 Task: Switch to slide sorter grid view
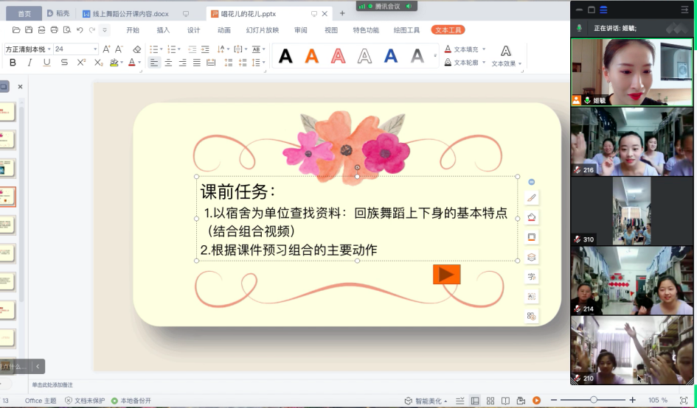point(490,401)
